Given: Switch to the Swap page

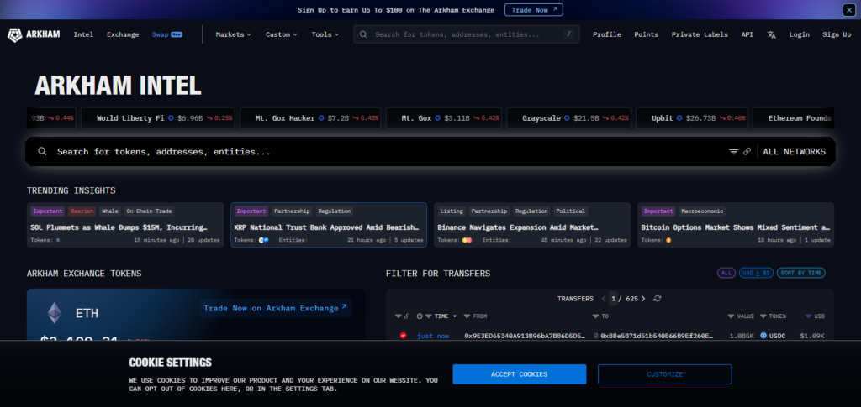Looking at the screenshot, I should pyautogui.click(x=161, y=34).
